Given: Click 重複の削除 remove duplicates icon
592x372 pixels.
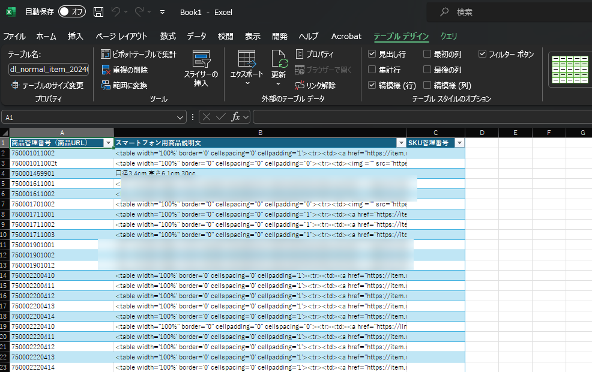Looking at the screenshot, I should coord(106,70).
